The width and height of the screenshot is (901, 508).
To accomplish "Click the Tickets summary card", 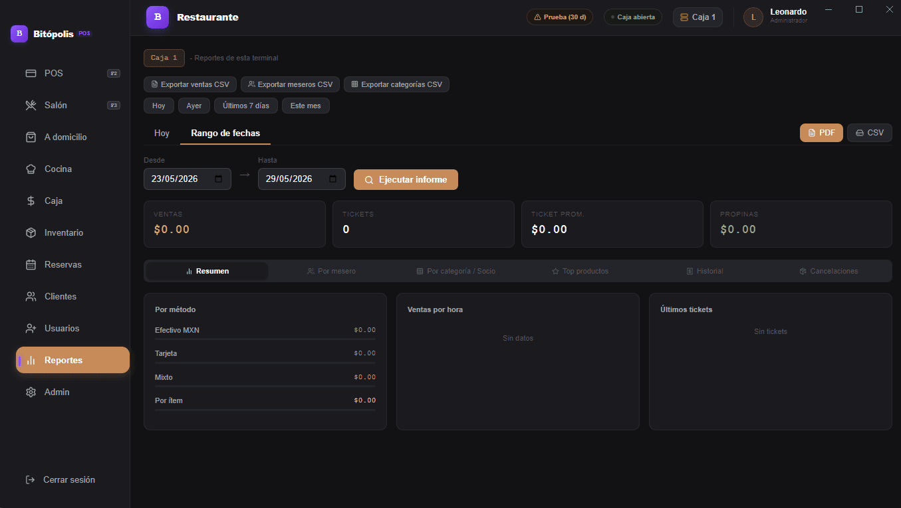I will point(424,224).
